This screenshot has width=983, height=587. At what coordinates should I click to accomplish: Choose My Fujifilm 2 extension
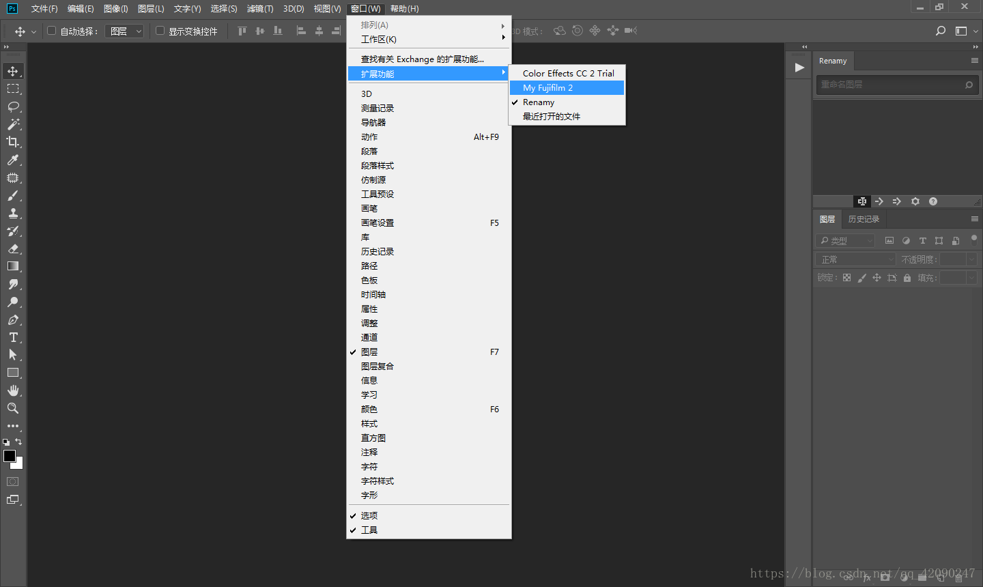pos(567,88)
